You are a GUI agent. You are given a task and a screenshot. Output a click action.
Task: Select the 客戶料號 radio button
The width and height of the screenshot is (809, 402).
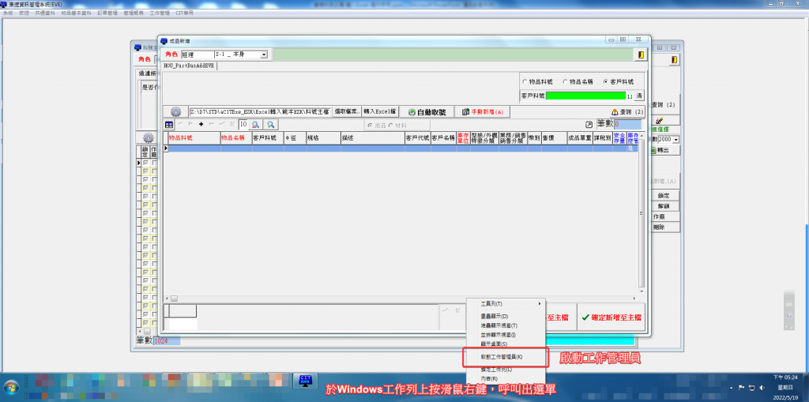[605, 81]
